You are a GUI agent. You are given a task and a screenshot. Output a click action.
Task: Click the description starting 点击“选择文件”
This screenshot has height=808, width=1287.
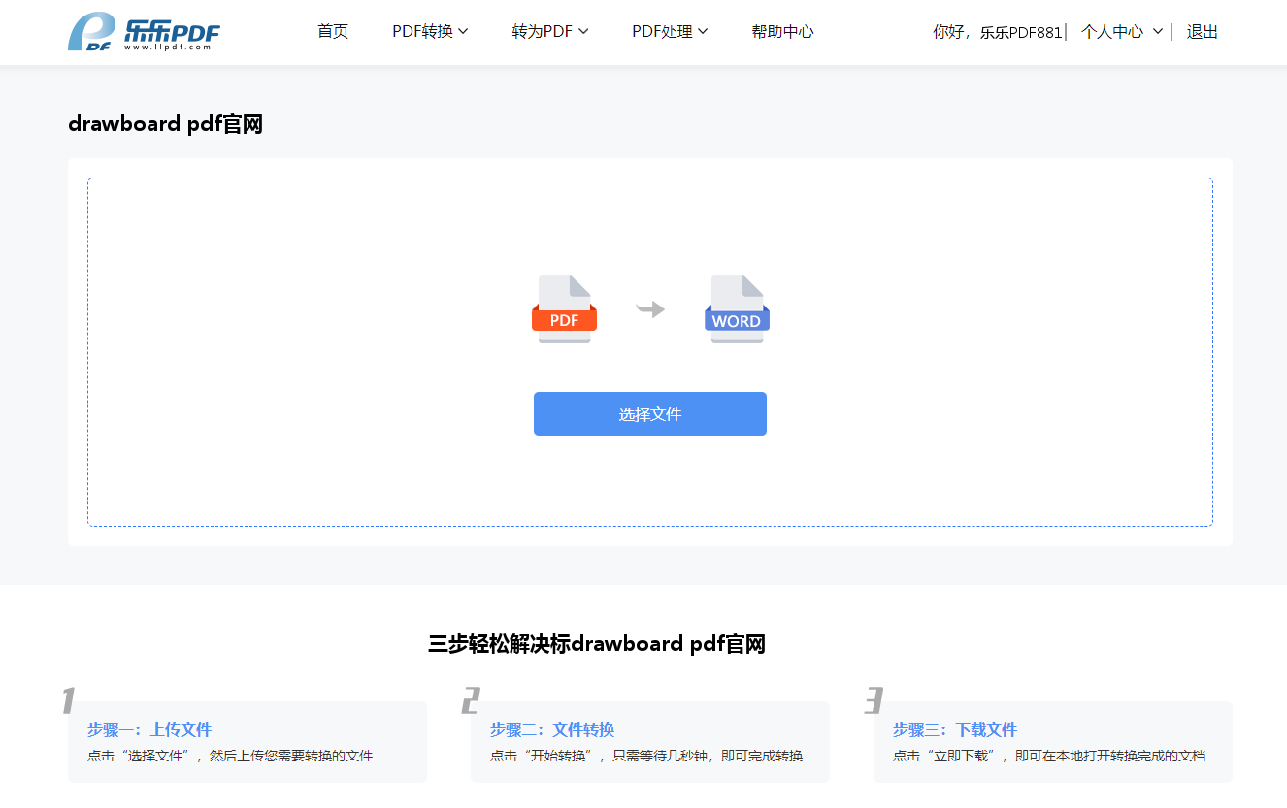[x=230, y=756]
